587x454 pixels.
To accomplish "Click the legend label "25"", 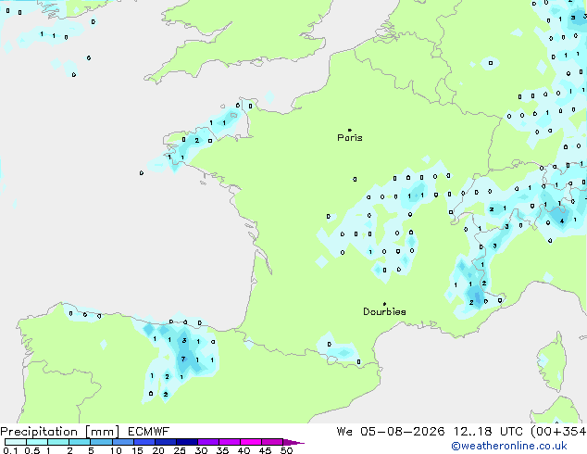I will 180,450.
